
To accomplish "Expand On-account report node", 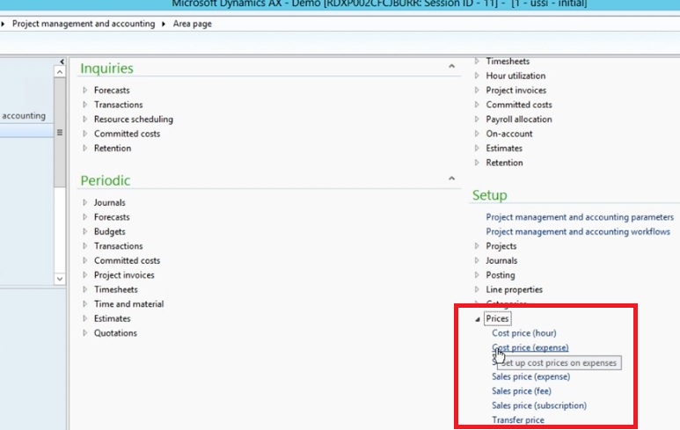I will [477, 134].
